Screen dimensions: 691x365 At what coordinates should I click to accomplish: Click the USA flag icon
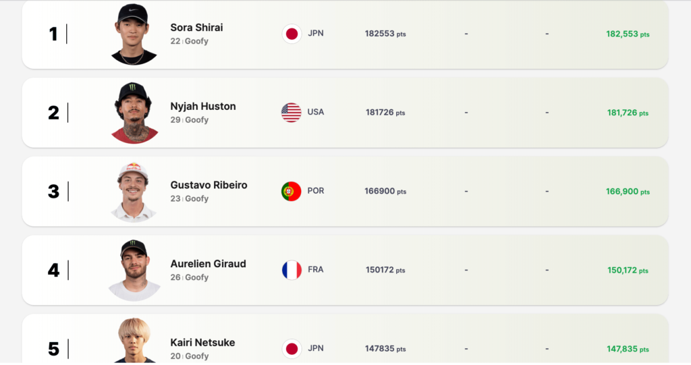coord(292,113)
